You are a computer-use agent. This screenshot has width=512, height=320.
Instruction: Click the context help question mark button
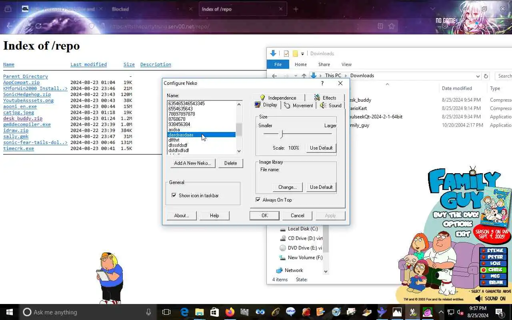(x=322, y=83)
